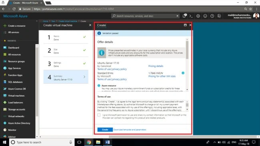
Task: Maximize the Create blade
Action: (185, 25)
